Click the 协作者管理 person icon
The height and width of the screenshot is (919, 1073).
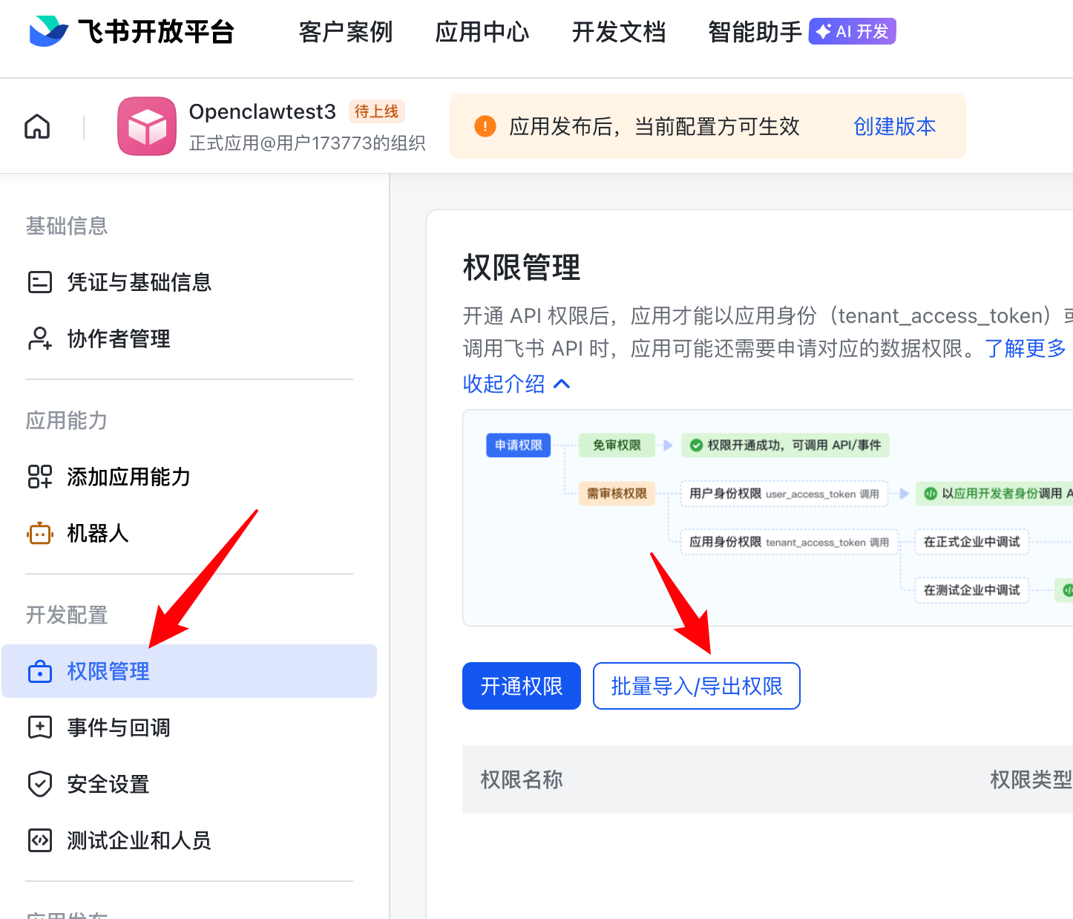click(39, 339)
